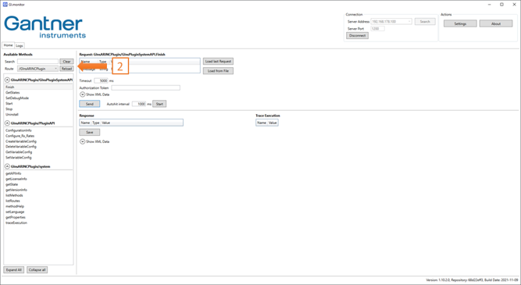Select the getProperties method
This screenshot has height=285, width=521.
(16, 217)
